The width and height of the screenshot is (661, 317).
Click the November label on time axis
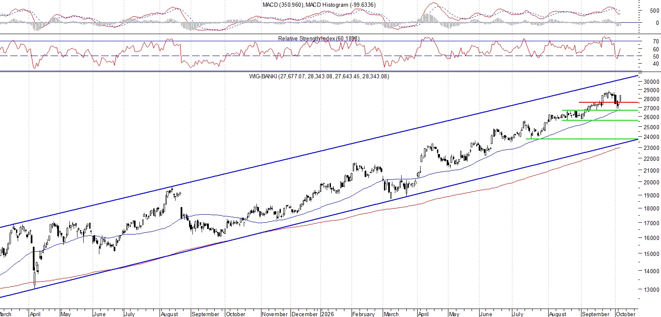coord(275,314)
